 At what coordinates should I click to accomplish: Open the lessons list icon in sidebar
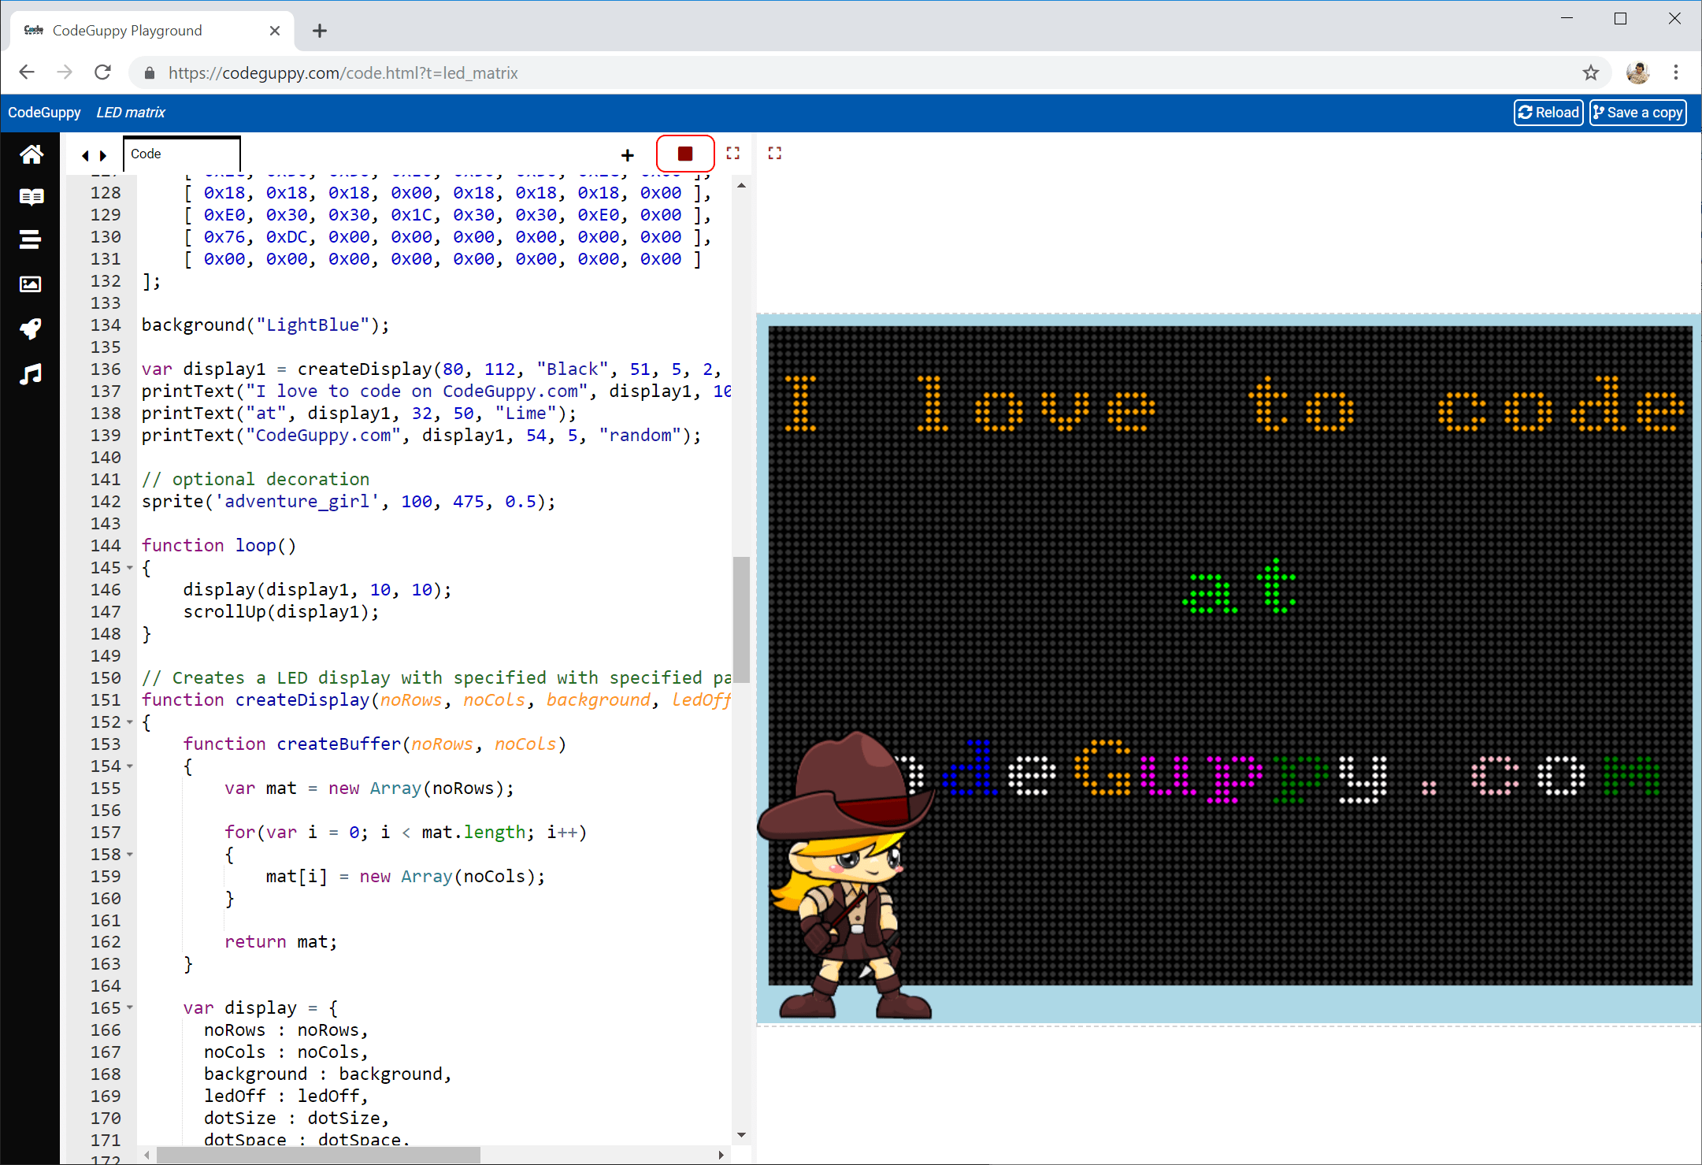click(x=31, y=239)
